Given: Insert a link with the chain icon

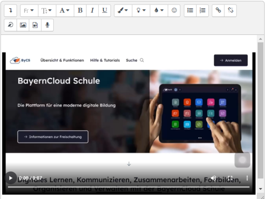Looking at the screenshot, I should coord(218,11).
